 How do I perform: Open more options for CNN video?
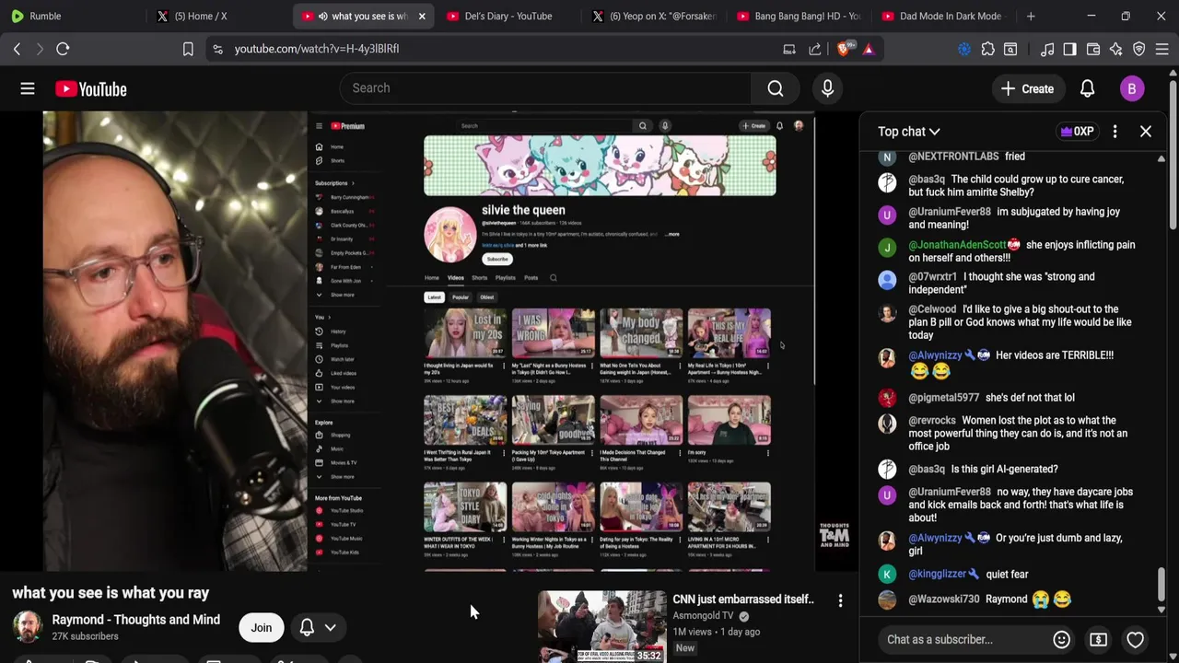pos(840,600)
